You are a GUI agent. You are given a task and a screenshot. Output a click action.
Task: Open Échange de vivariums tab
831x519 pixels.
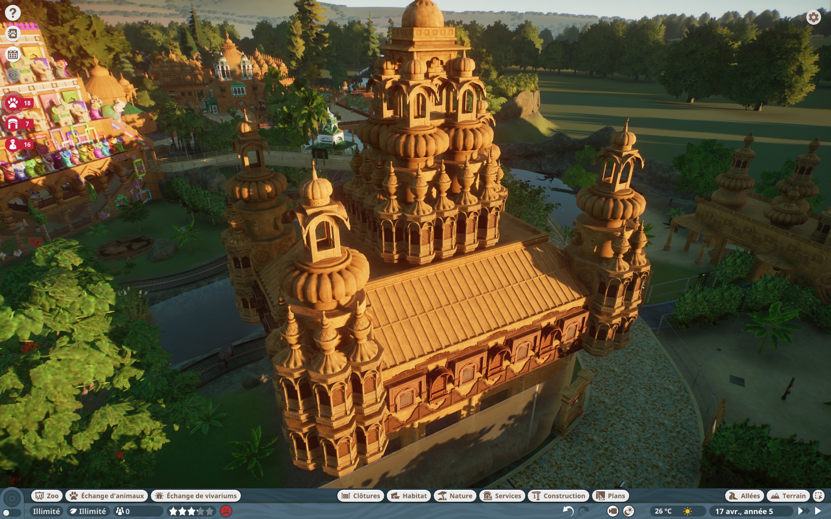[196, 496]
